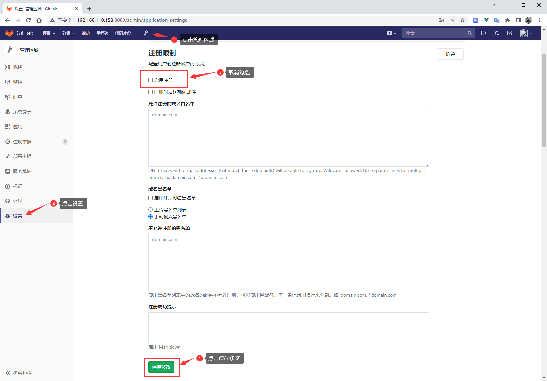547x381 pixels.
Task: Click into the 不允许注册的黑名单 text area
Action: tap(289, 263)
